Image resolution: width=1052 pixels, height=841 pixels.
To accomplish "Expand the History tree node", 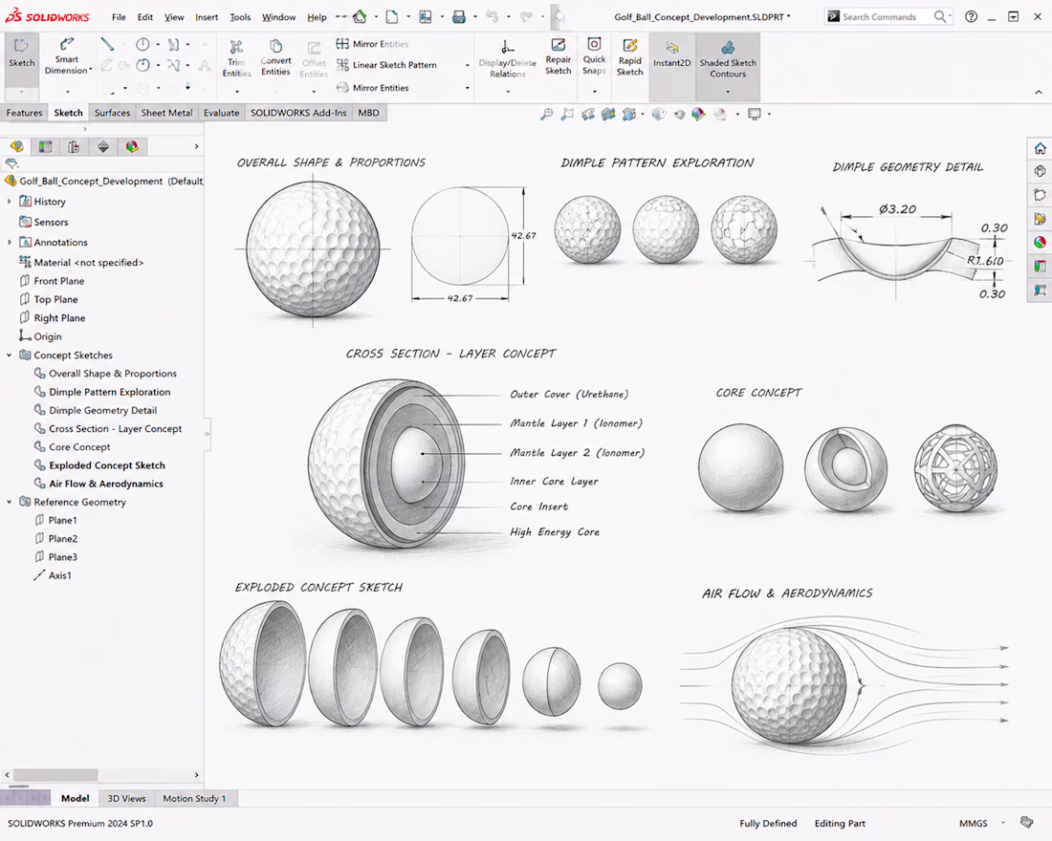I will pyautogui.click(x=10, y=202).
